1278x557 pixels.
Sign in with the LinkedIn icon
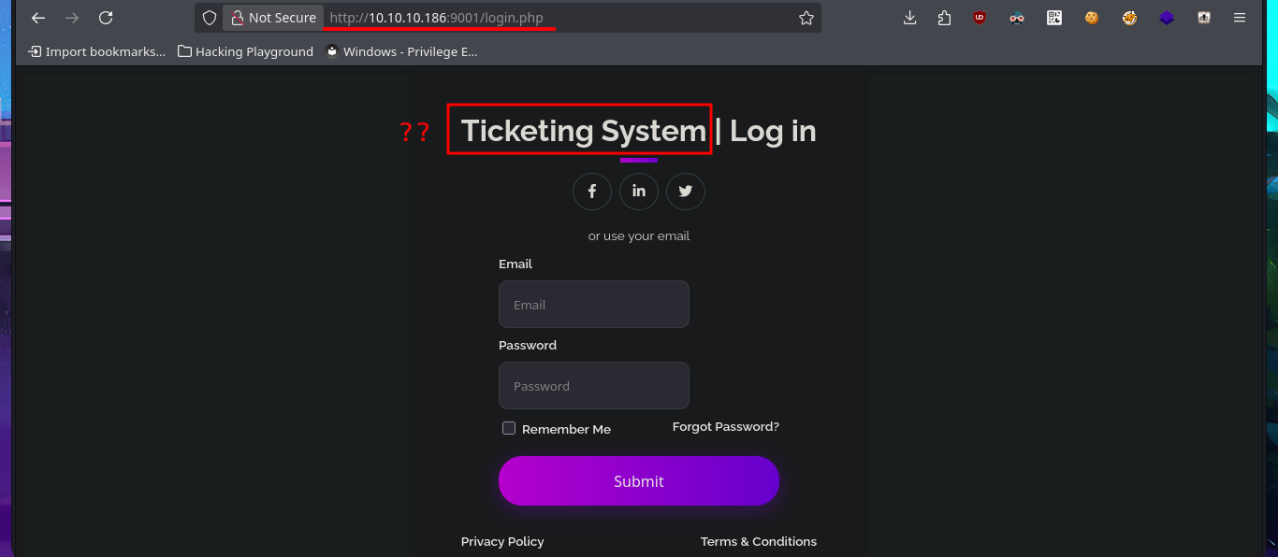[x=639, y=192]
